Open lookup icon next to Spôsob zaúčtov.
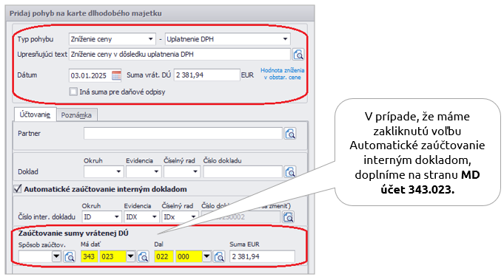 click(70, 257)
